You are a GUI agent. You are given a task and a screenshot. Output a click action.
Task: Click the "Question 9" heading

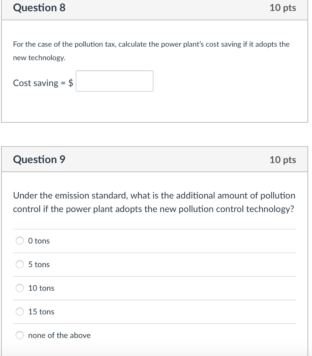(39, 159)
